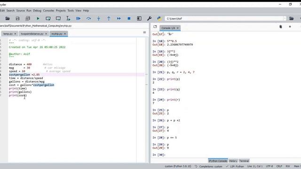Click code line time = distance/speed
The image size is (301, 169).
tap(26, 78)
